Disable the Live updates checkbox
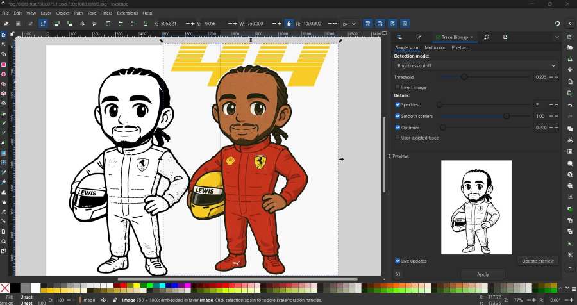Screen dimensions: 577x305 397,261
